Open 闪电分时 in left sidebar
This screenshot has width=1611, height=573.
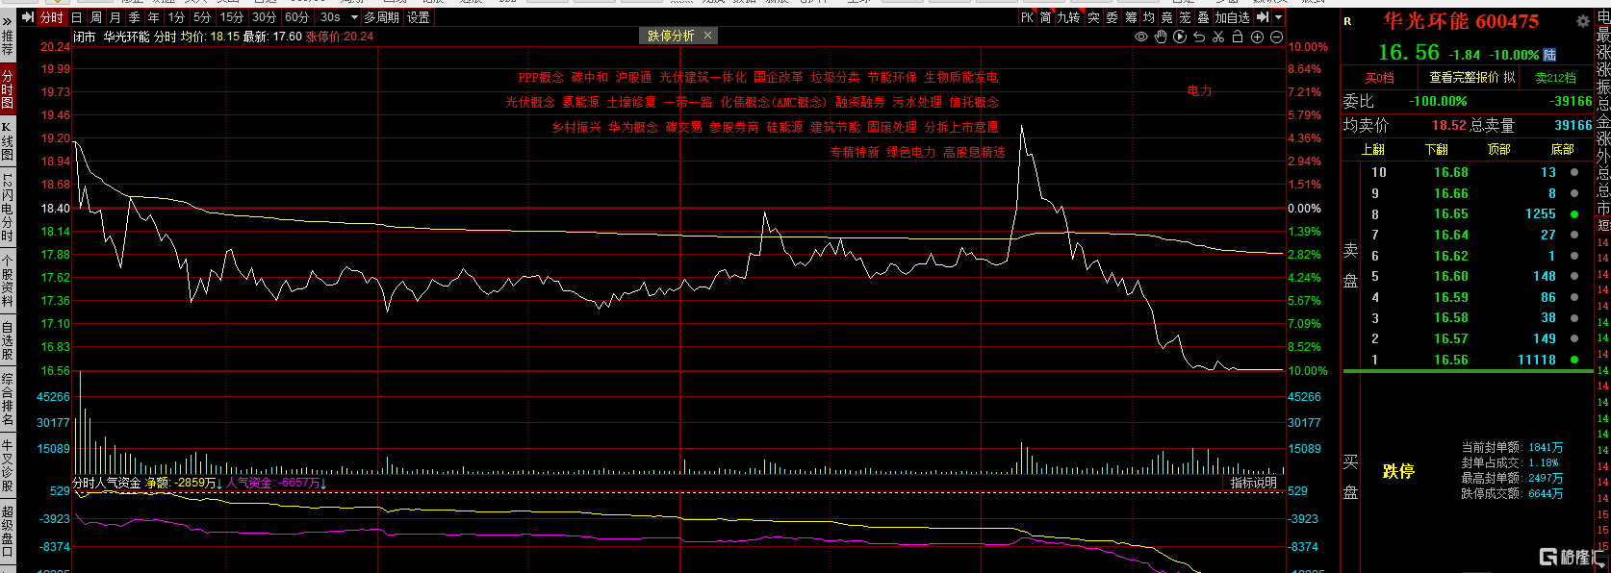tap(7, 208)
